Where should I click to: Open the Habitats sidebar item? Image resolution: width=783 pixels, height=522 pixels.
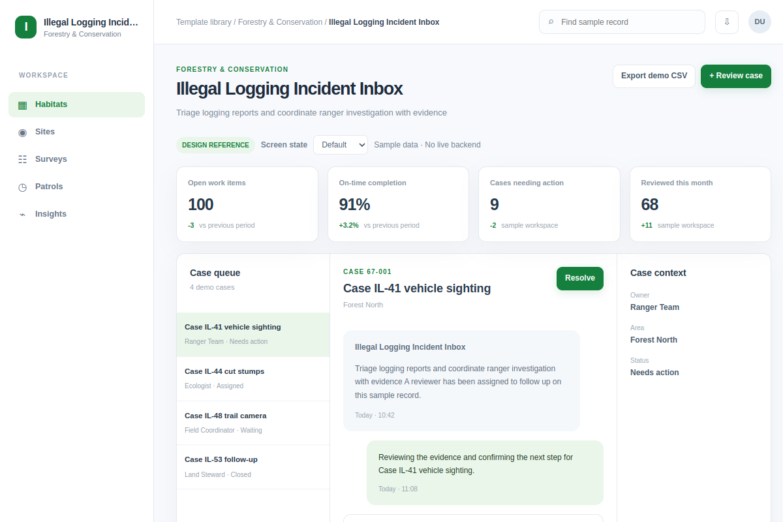(x=76, y=104)
